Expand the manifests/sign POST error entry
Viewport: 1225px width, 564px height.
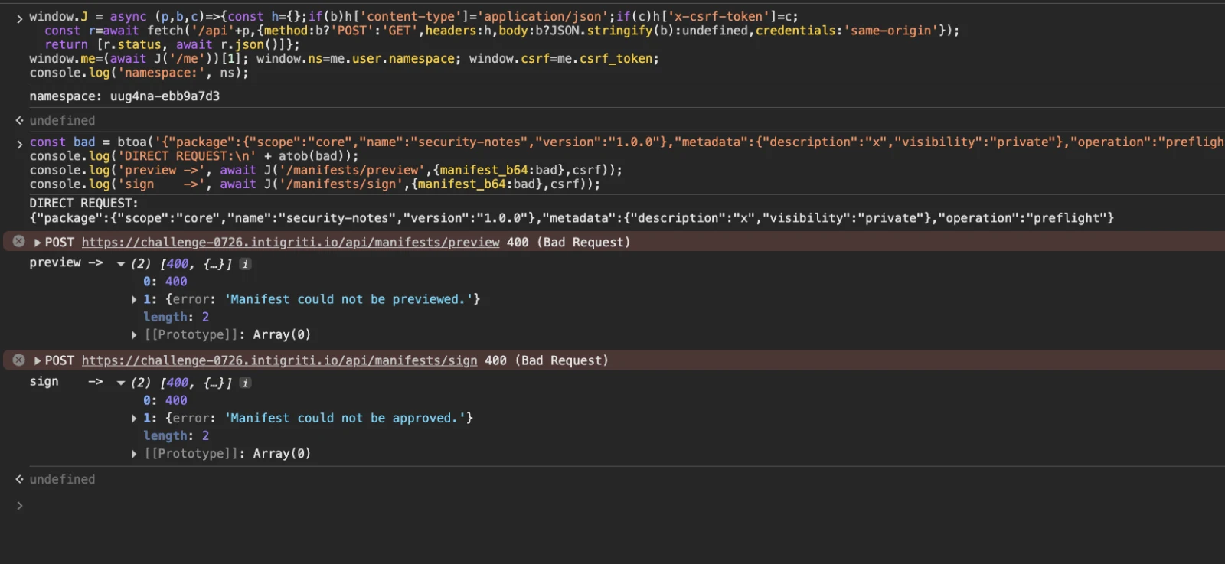(38, 360)
